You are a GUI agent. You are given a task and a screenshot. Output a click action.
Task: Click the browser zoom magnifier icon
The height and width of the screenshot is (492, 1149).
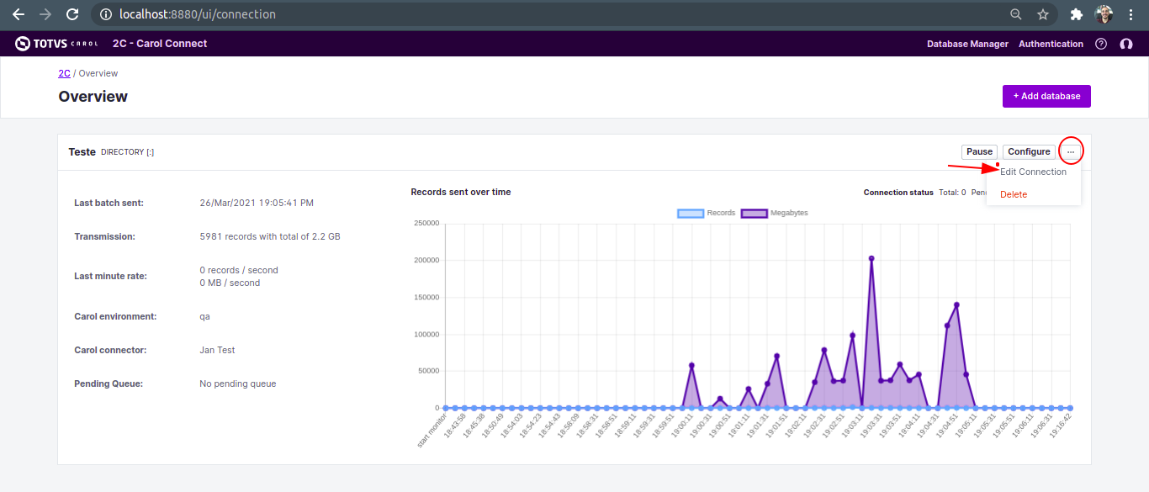point(1016,14)
